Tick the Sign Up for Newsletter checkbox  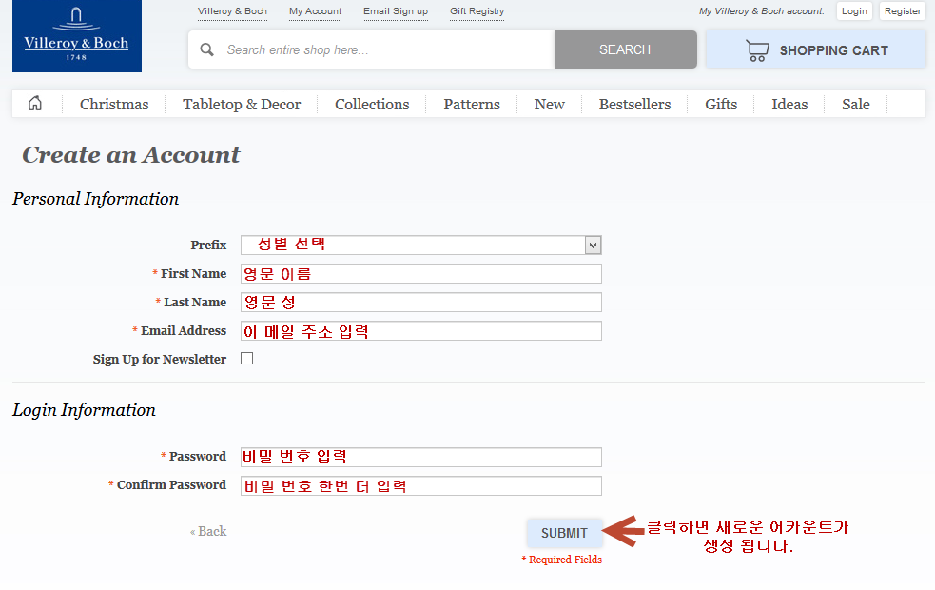[x=247, y=358]
